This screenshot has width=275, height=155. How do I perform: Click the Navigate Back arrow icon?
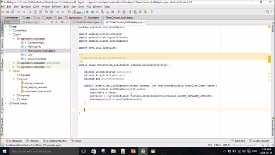(58, 12)
